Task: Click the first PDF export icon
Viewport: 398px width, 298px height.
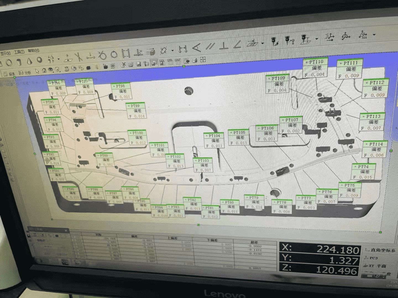Action: 162,62
